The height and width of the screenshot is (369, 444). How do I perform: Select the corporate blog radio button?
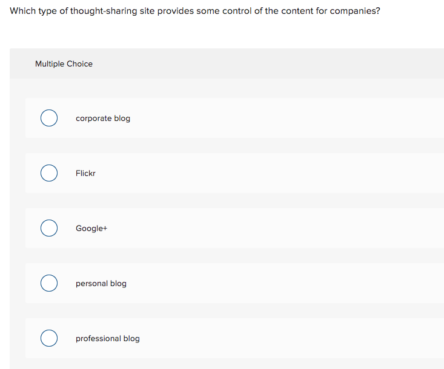click(49, 118)
